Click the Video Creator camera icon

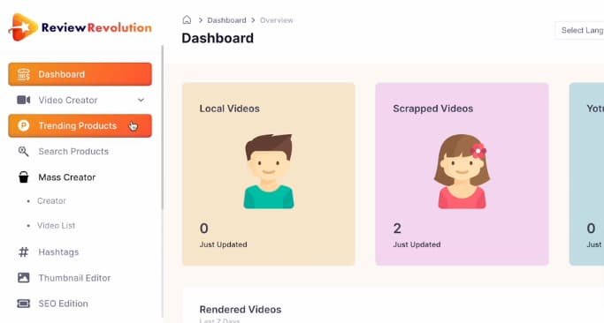pos(24,100)
